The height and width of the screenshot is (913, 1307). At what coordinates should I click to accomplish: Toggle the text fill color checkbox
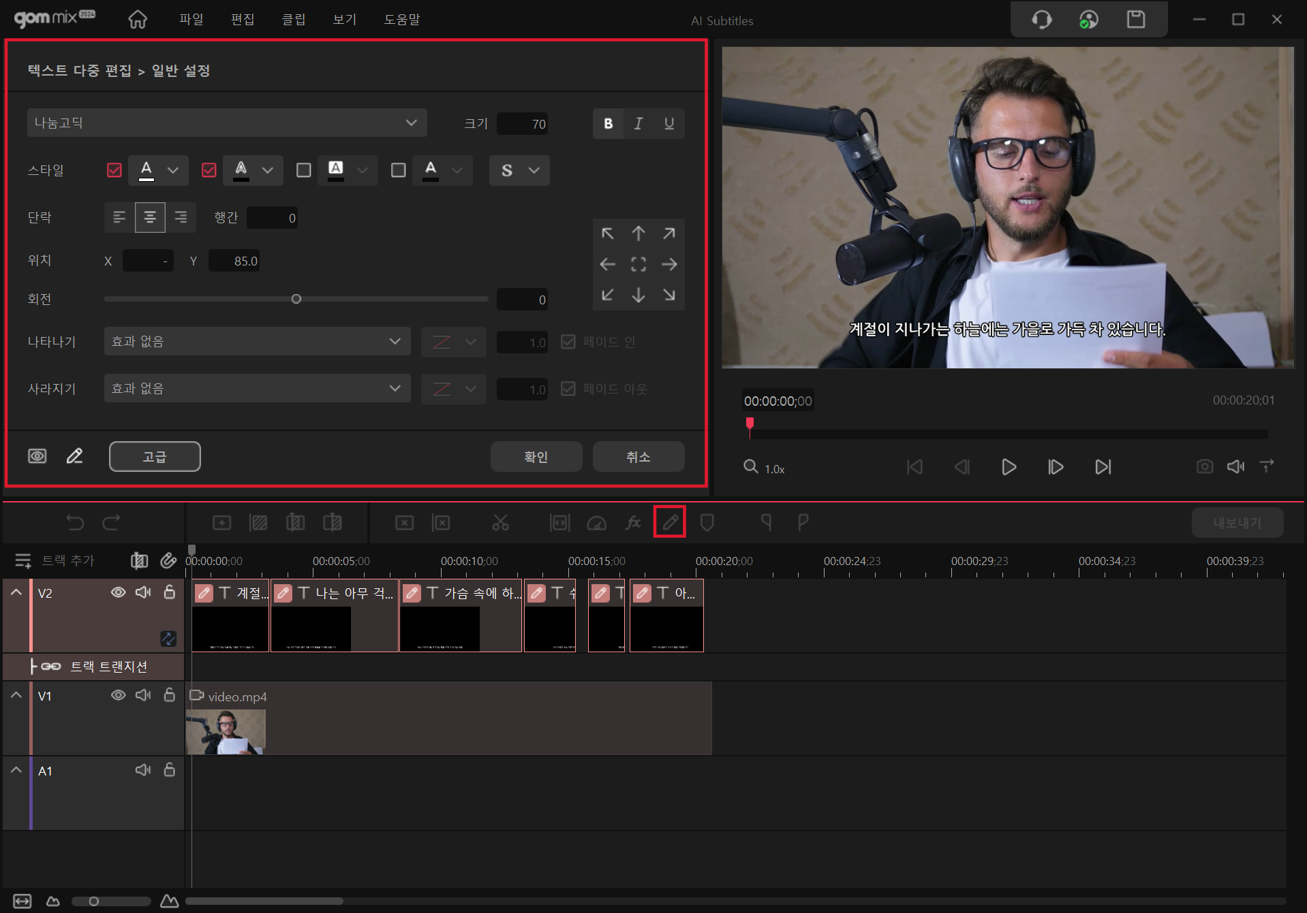coord(114,170)
